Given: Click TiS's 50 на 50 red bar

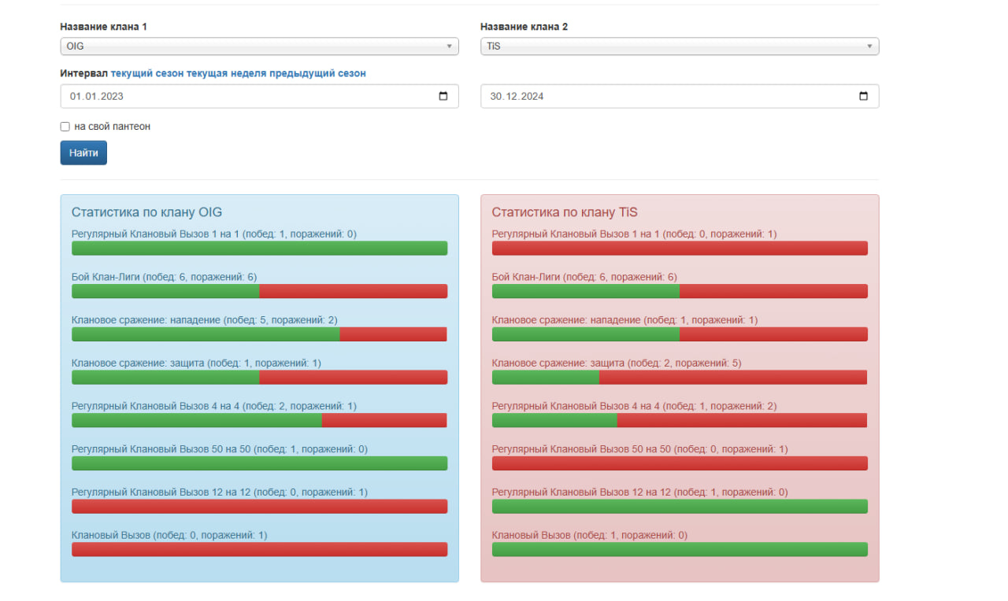Looking at the screenshot, I should click(679, 463).
